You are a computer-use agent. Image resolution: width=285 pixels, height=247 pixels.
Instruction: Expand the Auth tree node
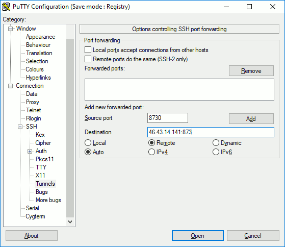(x=30, y=151)
